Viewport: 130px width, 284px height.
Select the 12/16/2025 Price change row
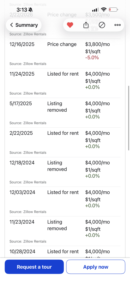[x=65, y=54]
